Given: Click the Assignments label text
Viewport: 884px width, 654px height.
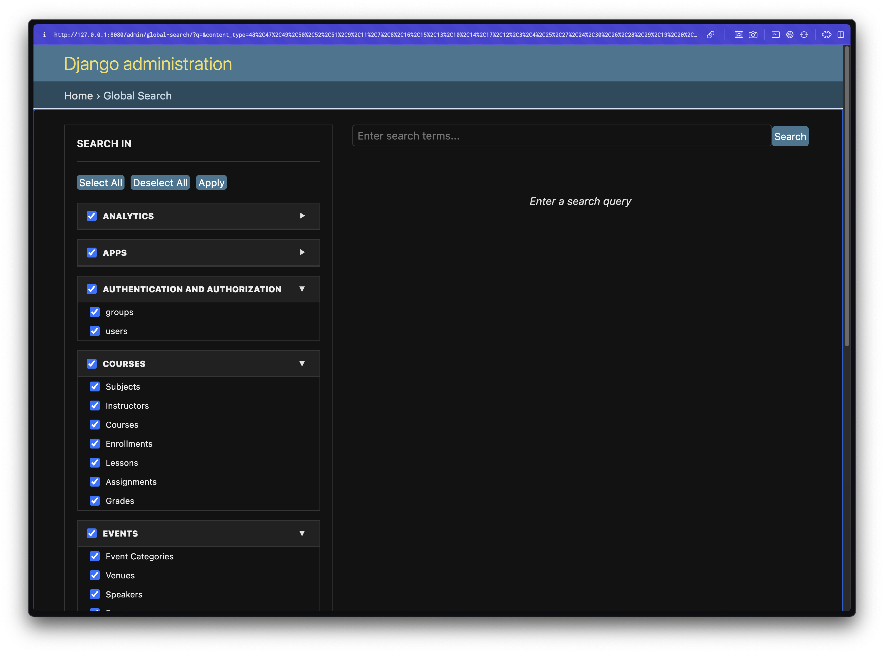Looking at the screenshot, I should [x=131, y=482].
